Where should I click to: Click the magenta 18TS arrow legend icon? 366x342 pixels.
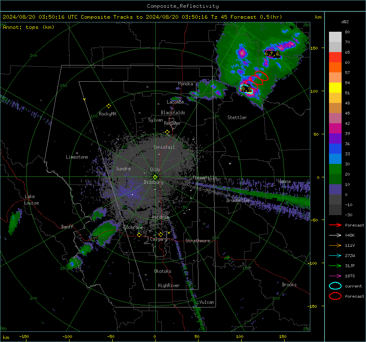coord(335,276)
